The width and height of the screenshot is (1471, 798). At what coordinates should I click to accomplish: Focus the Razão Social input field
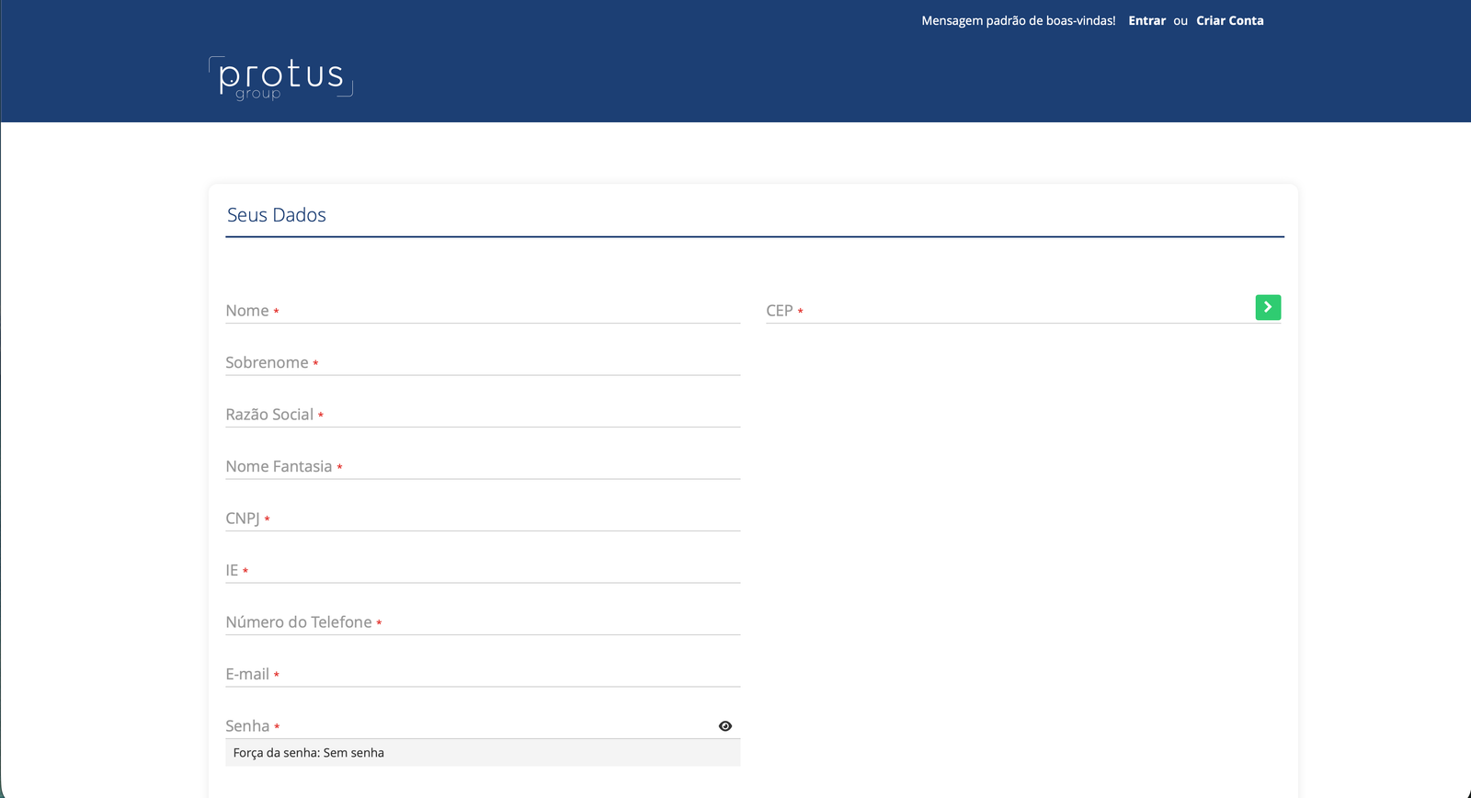pyautogui.click(x=483, y=415)
